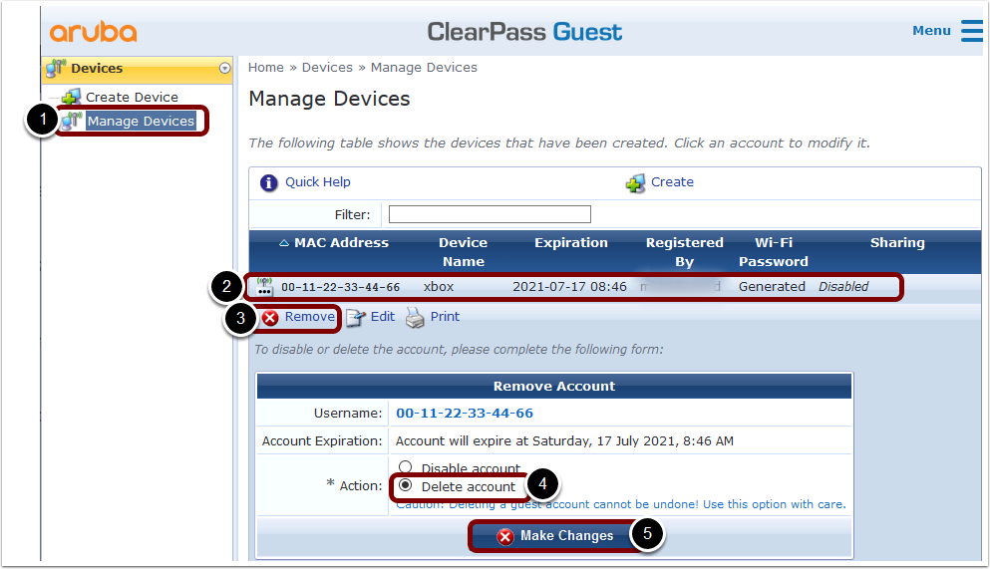
Task: Click the Print action link
Action: [x=445, y=317]
